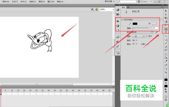Select the Eyedropper tool
Screen dimensions: 169x107
pyautogui.click(x=166, y=61)
